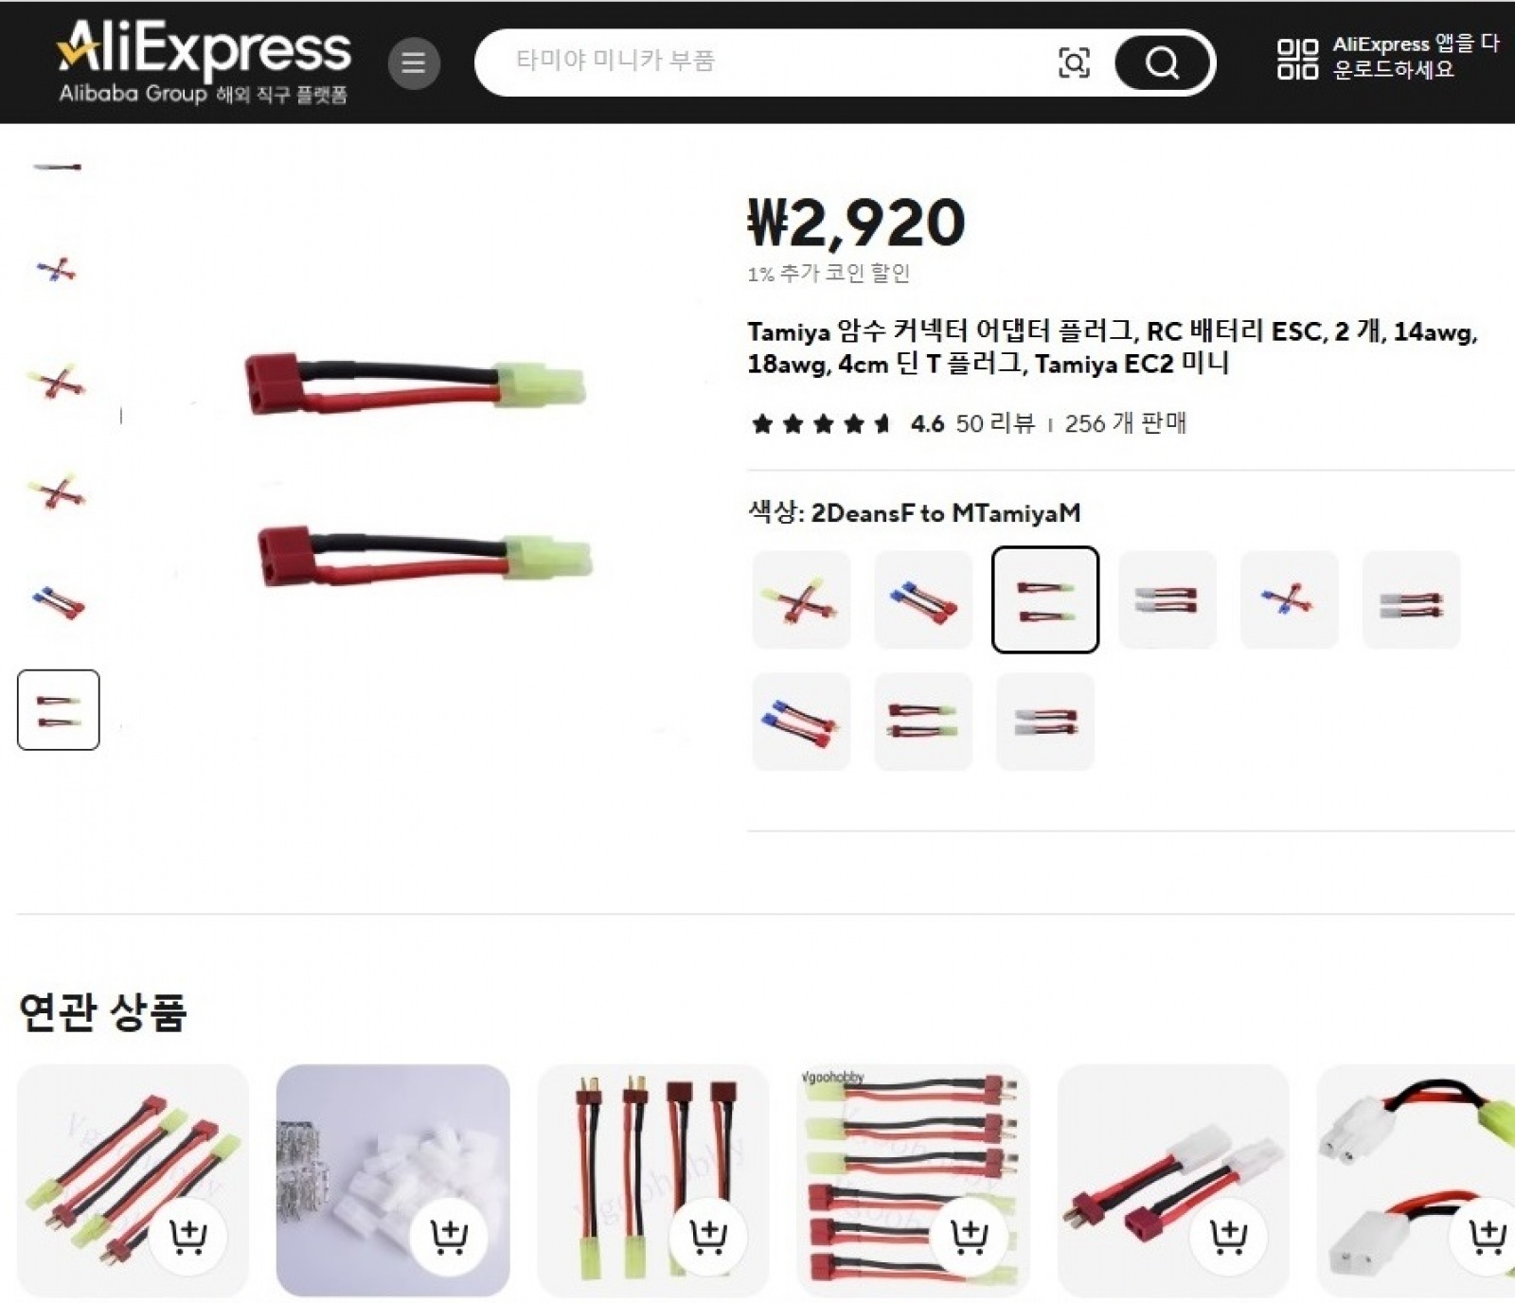Click the image search camera icon

tap(1073, 63)
